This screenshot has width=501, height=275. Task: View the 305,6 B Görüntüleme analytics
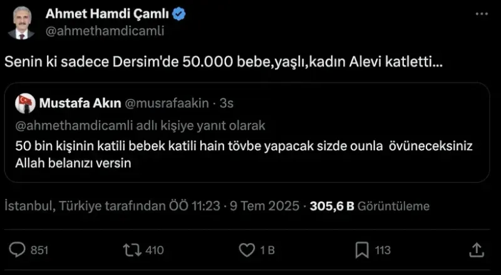(x=369, y=205)
